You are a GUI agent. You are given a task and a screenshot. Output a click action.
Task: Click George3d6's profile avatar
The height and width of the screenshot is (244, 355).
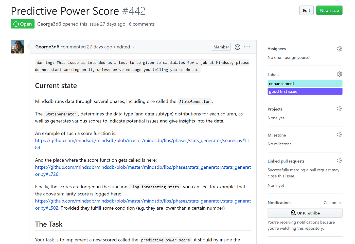pos(17,47)
